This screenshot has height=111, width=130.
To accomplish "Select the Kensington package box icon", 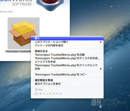I will coord(23,33).
